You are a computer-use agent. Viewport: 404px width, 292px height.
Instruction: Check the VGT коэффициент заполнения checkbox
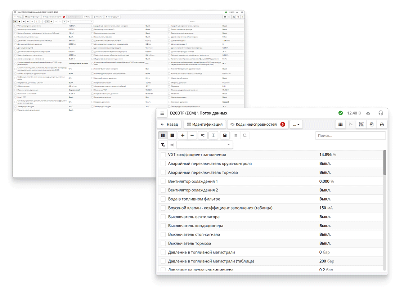(163, 155)
